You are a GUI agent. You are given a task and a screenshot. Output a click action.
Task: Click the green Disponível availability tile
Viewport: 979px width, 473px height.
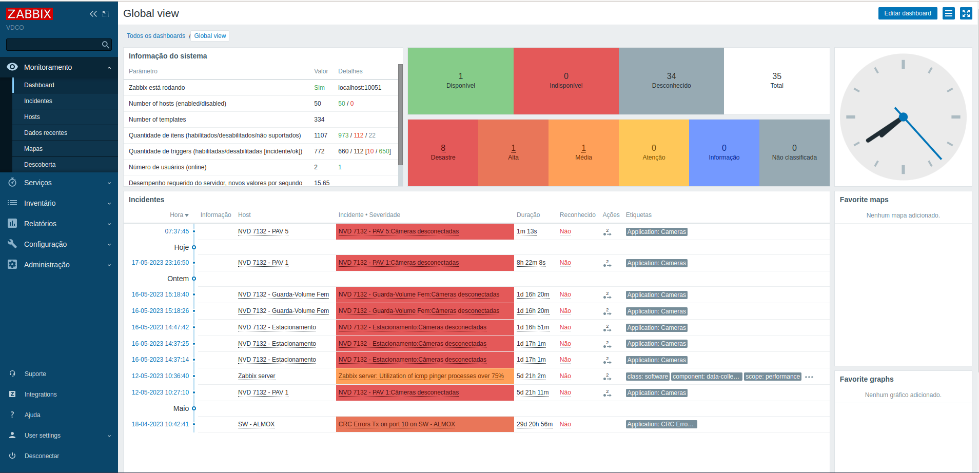tap(461, 81)
